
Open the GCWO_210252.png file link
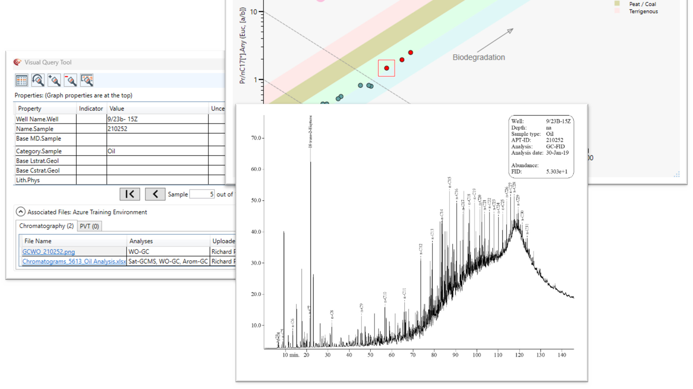[x=49, y=252]
